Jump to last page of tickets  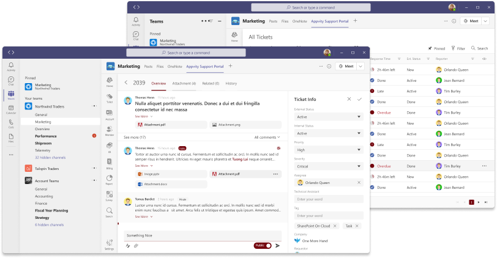click(486, 202)
